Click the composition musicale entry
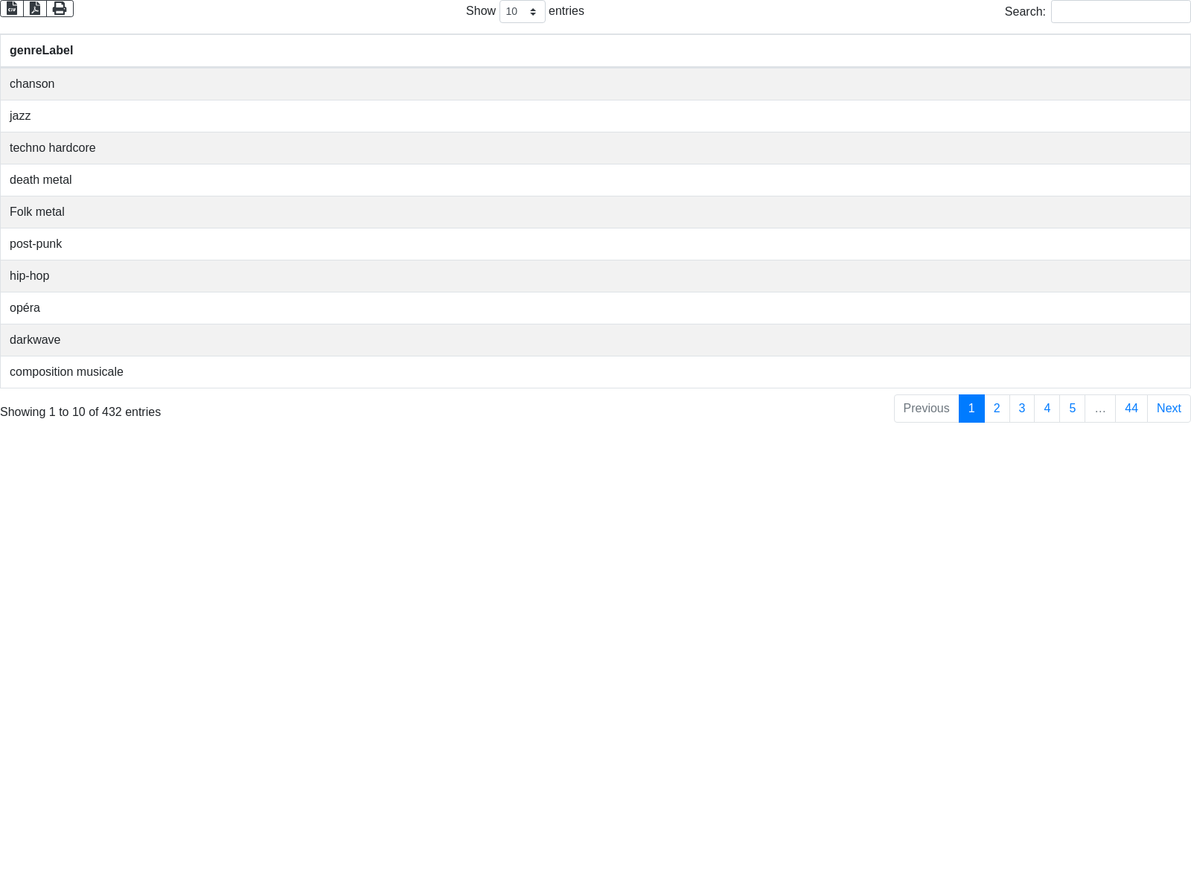This screenshot has width=1191, height=893. point(66,372)
